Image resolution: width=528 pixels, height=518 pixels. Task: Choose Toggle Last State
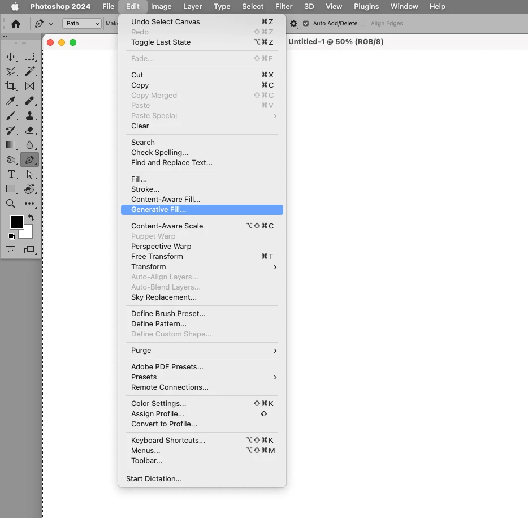[x=202, y=42]
